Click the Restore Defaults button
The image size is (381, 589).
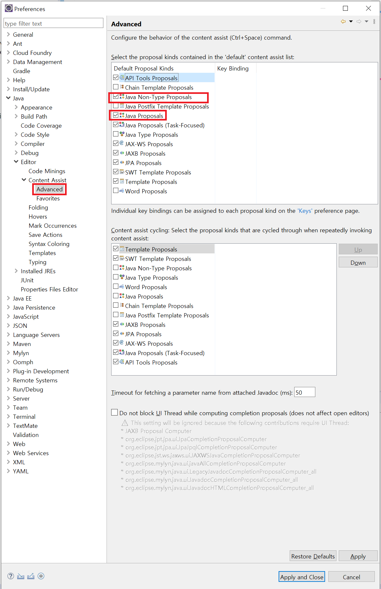pyautogui.click(x=313, y=556)
